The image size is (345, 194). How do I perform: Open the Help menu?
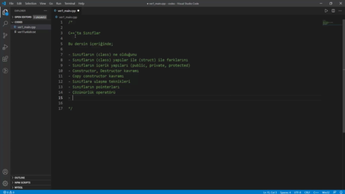coord(81,4)
